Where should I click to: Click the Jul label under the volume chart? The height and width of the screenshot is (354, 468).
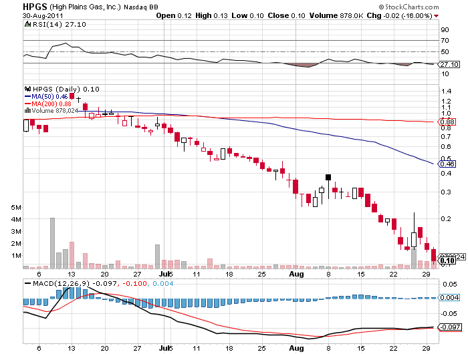(164, 274)
